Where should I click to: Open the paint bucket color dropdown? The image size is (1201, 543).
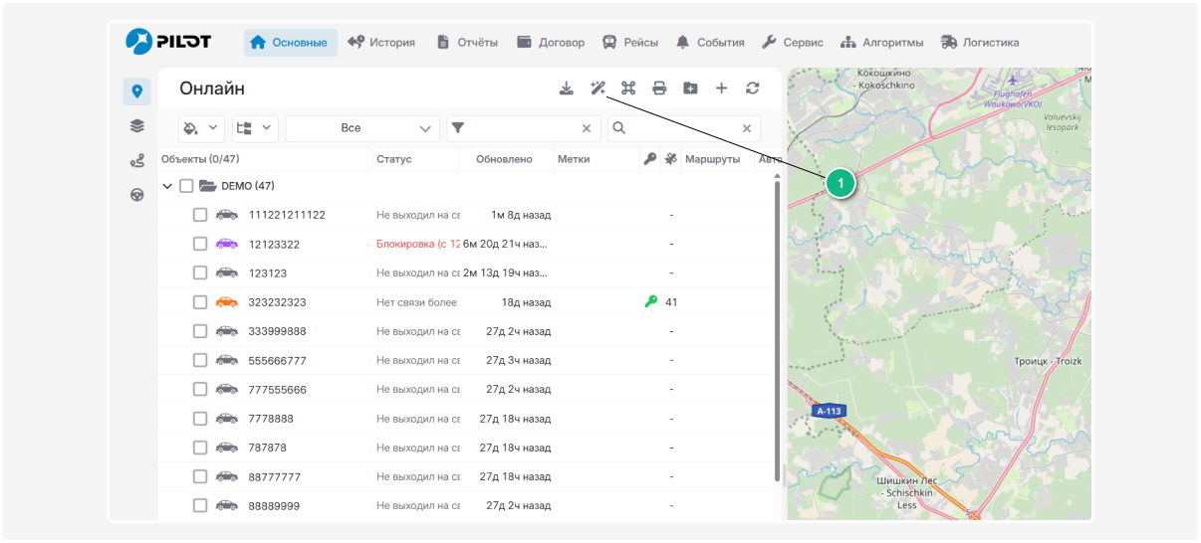[201, 128]
